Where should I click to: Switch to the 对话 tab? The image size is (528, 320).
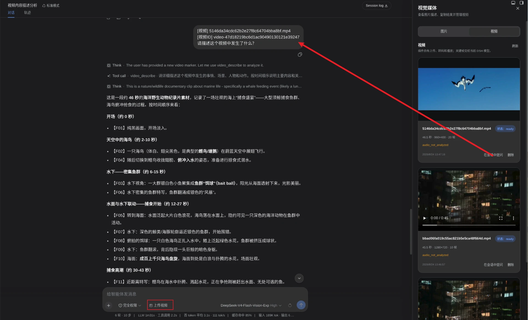point(11,13)
